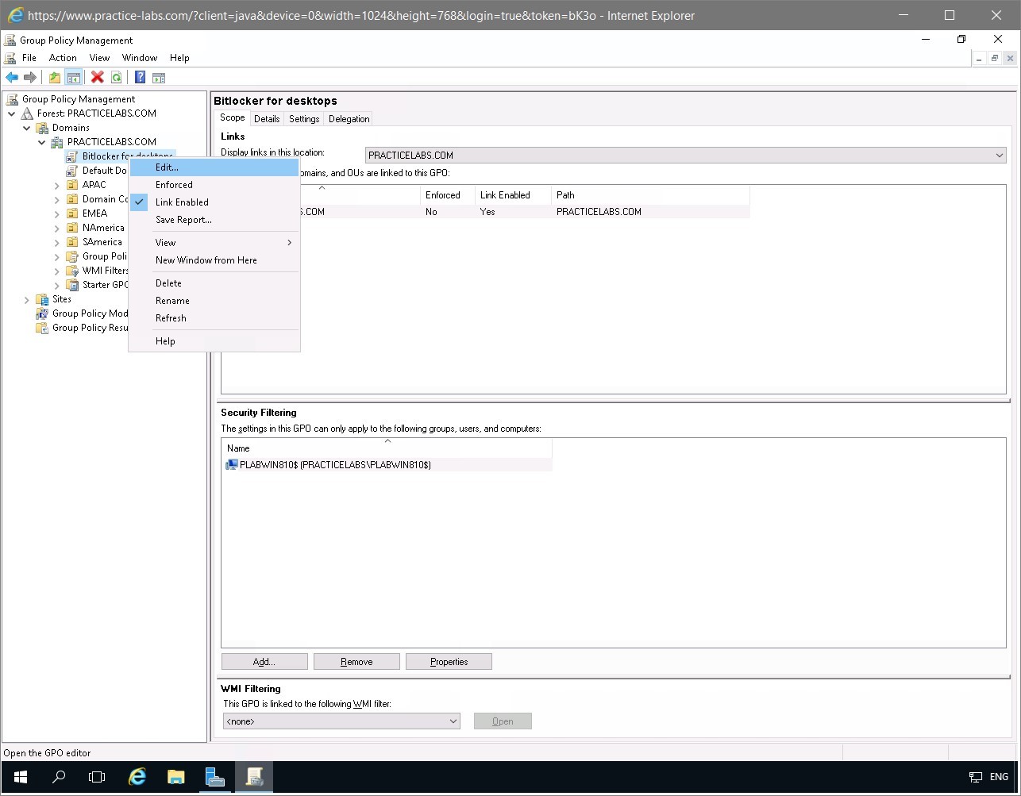This screenshot has height=796, width=1021.
Task: Select PLABWIN810$ under Security Filtering
Action: coord(333,464)
